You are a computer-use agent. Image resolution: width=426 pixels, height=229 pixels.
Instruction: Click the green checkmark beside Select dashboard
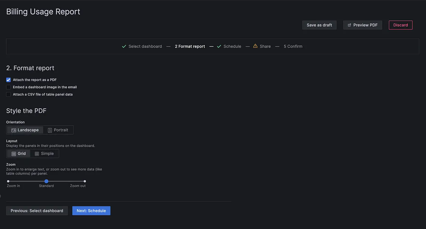point(124,46)
